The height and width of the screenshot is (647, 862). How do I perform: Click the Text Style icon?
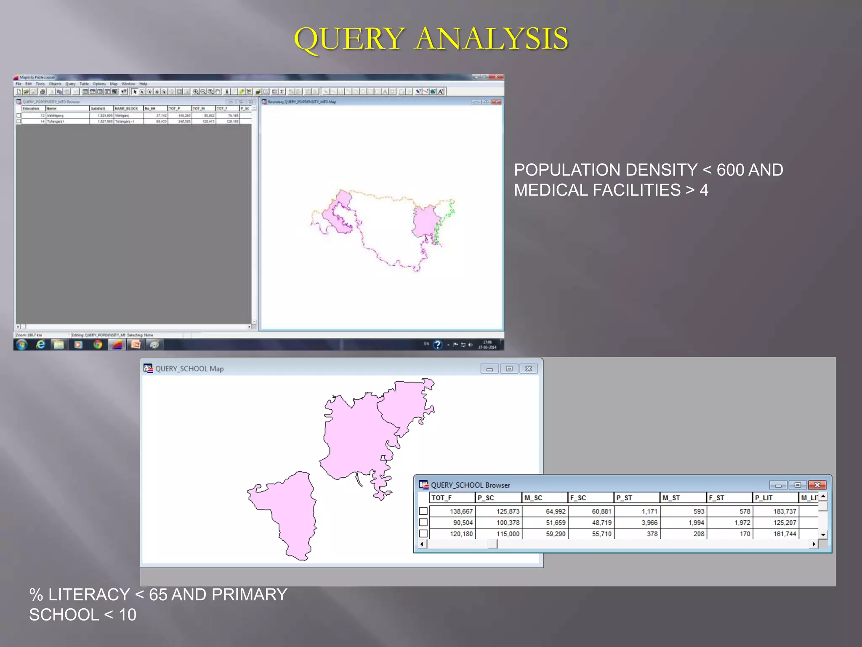pyautogui.click(x=440, y=91)
